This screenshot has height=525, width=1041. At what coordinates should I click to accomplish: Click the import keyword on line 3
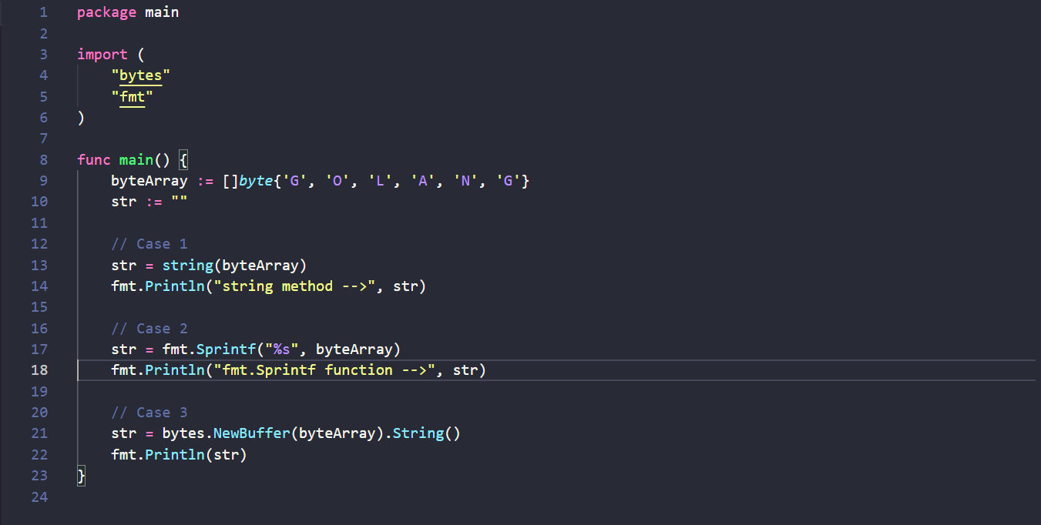click(102, 54)
